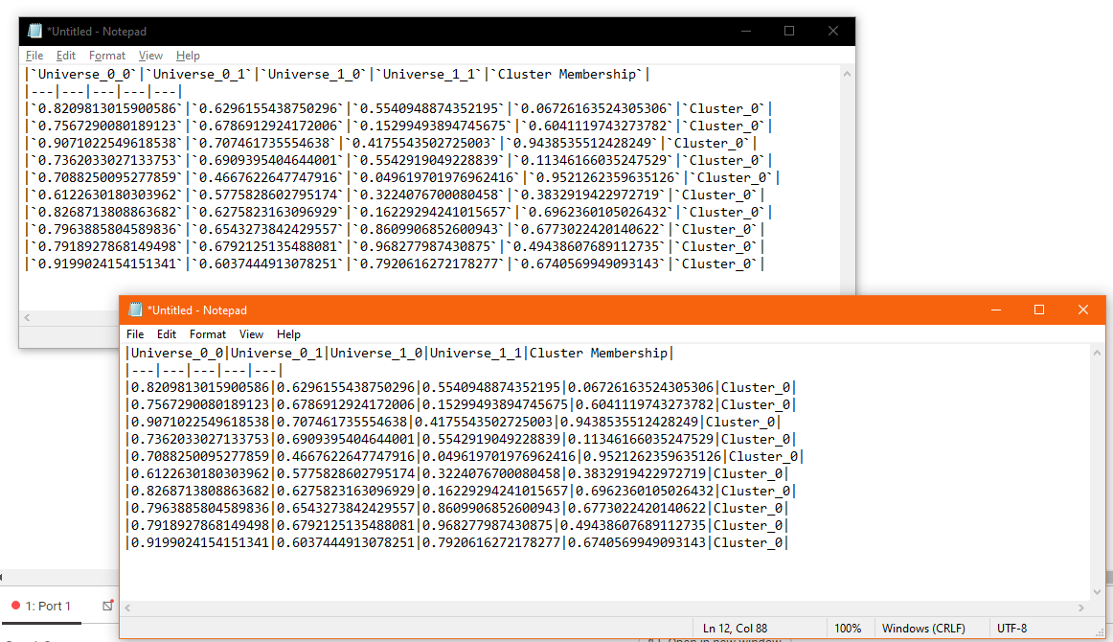Click 'UTF-8' encoding status entry
The image size is (1113, 642).
[1011, 629]
